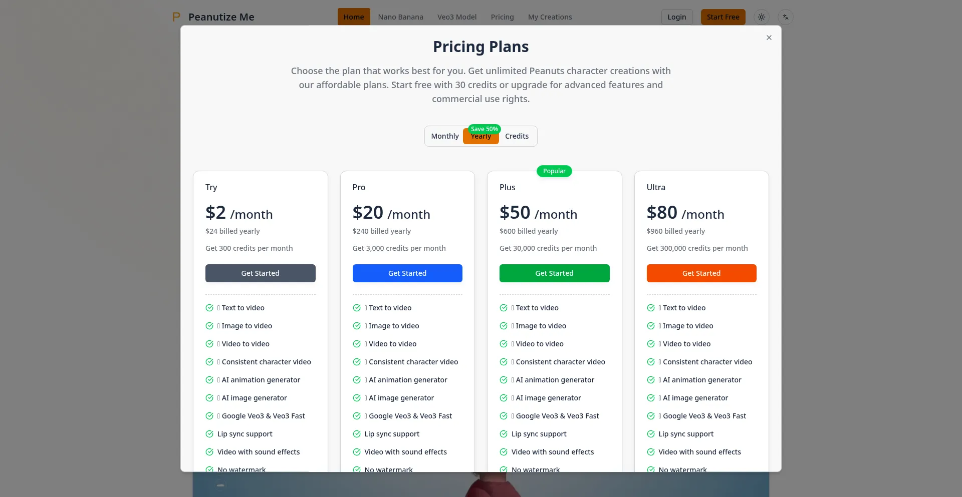Choose Get Started under the Plus plan

[554, 273]
